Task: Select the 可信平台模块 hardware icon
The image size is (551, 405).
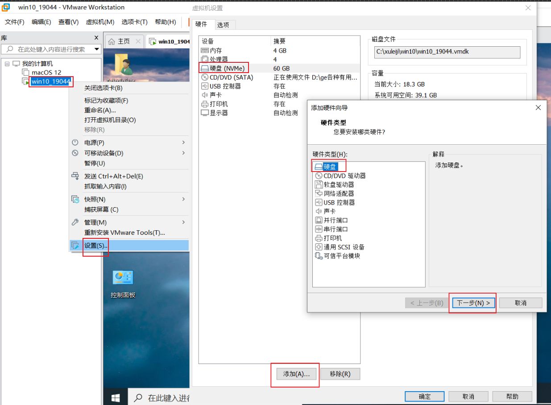Action: coord(319,256)
